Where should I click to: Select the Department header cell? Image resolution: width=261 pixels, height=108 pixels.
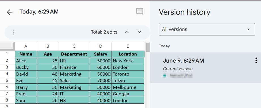click(74, 54)
